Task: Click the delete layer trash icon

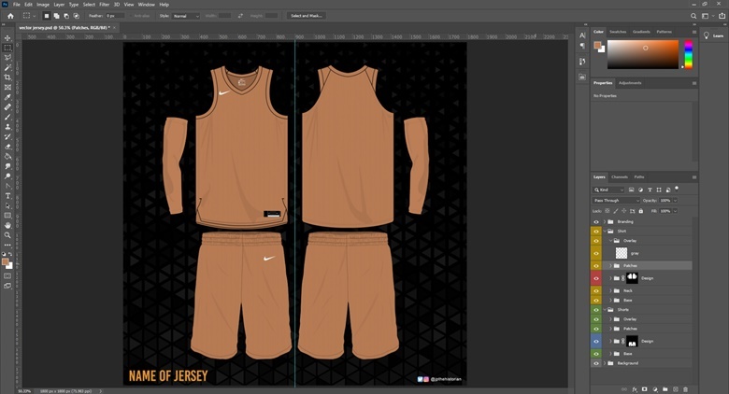Action: (x=685, y=389)
